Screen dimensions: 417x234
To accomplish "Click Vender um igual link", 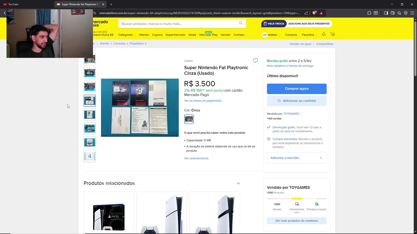I will [x=300, y=44].
